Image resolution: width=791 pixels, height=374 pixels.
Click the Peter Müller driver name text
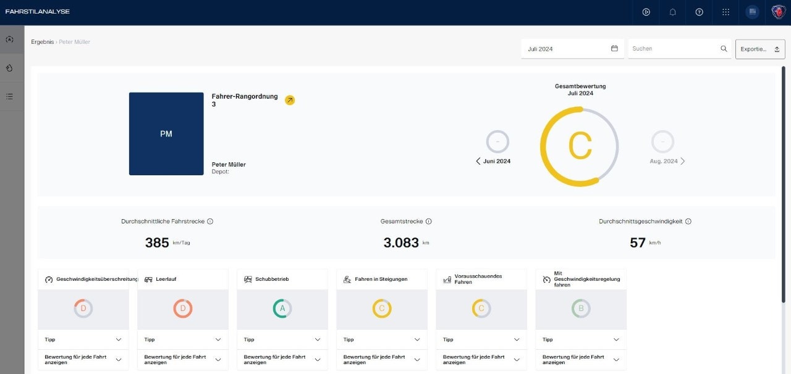229,165
